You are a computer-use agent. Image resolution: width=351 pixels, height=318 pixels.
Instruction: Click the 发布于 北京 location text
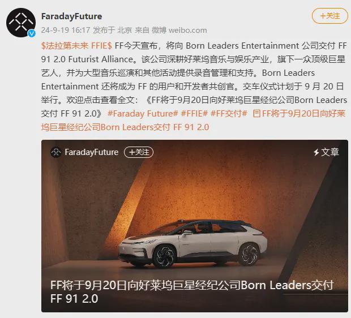(x=112, y=30)
